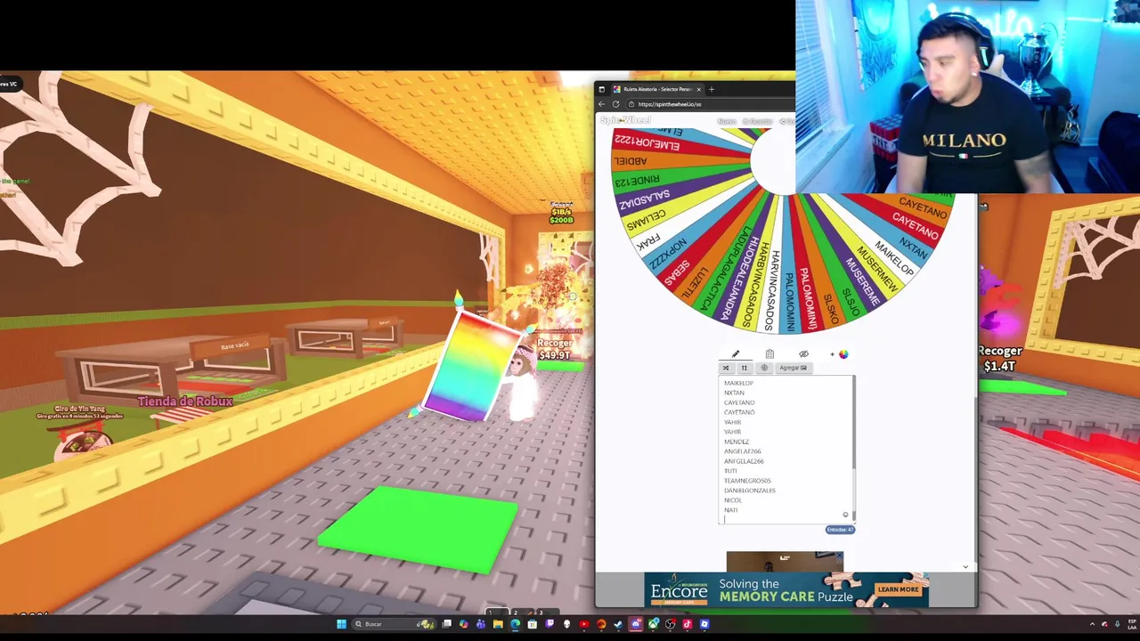The image size is (1140, 641).
Task: Open Alienware app from taskbar
Action: pos(566,624)
